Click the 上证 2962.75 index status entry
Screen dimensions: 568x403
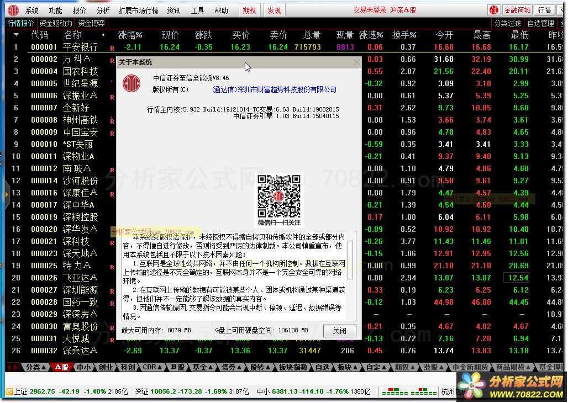[x=71, y=391]
